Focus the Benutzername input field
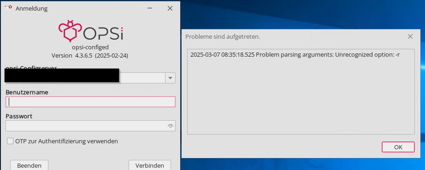425x170 pixels. (x=90, y=102)
